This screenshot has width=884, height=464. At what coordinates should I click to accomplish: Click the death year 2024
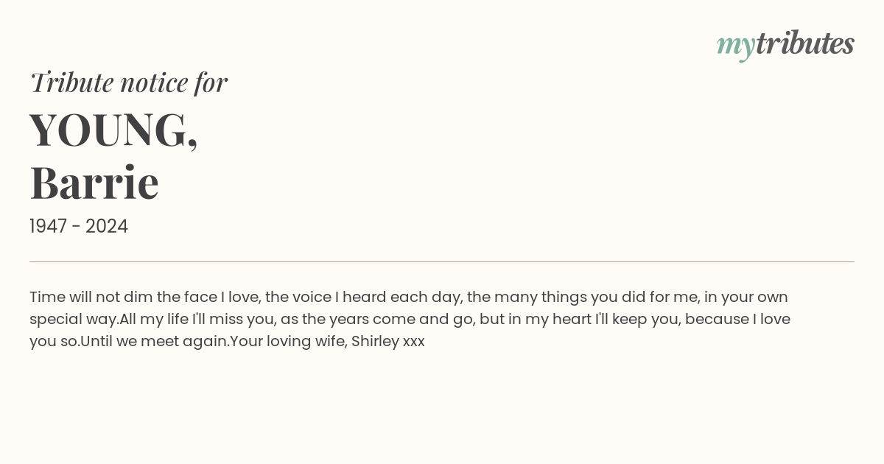coord(107,226)
